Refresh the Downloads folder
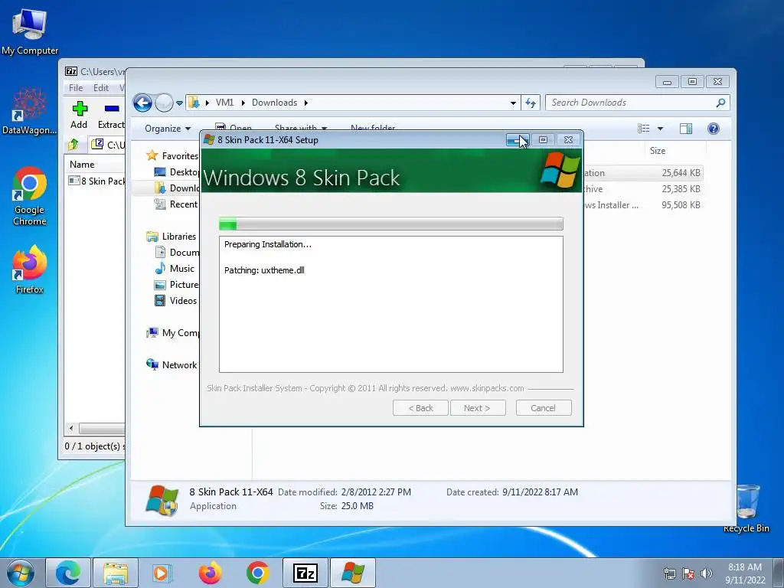This screenshot has width=784, height=588. click(x=531, y=103)
